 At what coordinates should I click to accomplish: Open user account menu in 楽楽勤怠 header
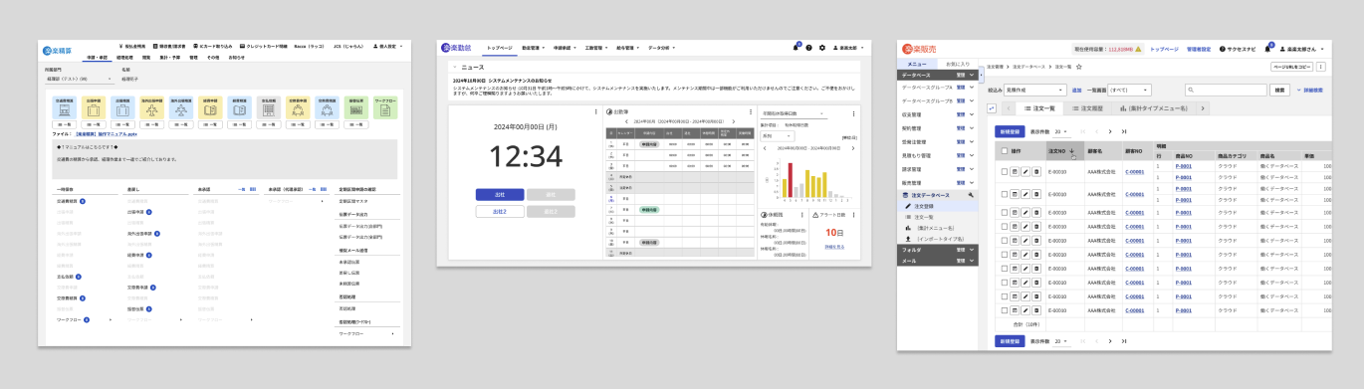pos(848,48)
